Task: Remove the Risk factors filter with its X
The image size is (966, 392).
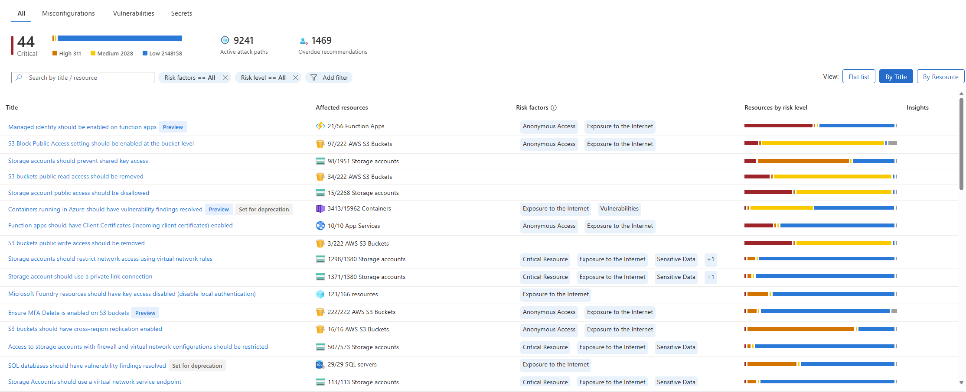Action: 225,78
